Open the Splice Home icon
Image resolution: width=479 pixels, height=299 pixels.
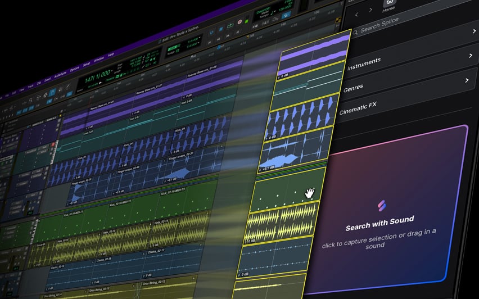coord(388,3)
